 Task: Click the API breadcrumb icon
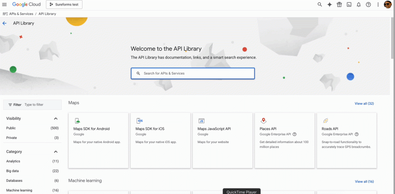coord(5,14)
